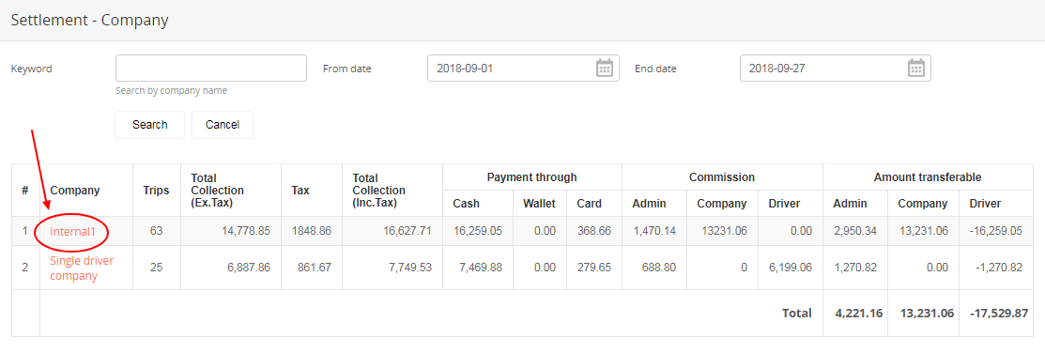Screen dimensions: 1045x353
Task: Click the Total Collection (Ex.Tax) header
Action: coord(217,191)
